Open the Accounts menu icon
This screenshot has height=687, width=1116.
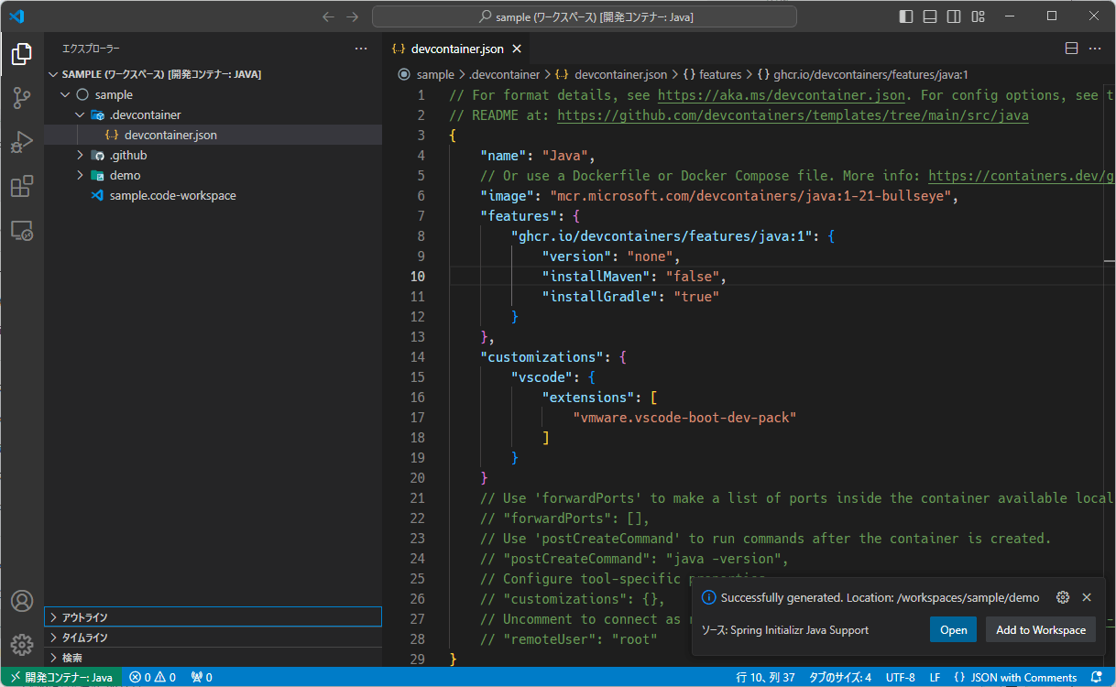tap(22, 601)
